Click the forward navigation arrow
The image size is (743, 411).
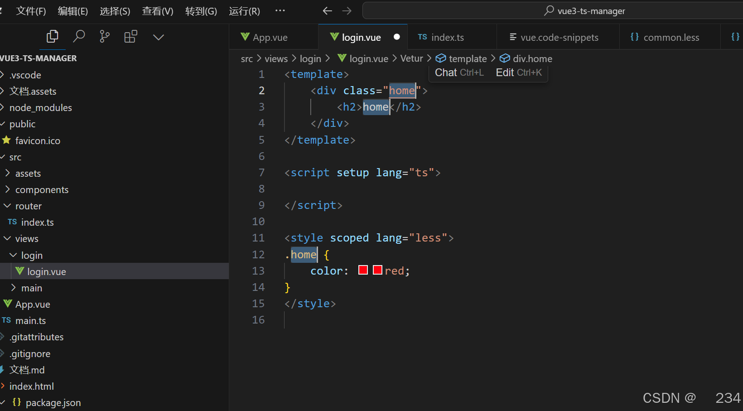[347, 10]
